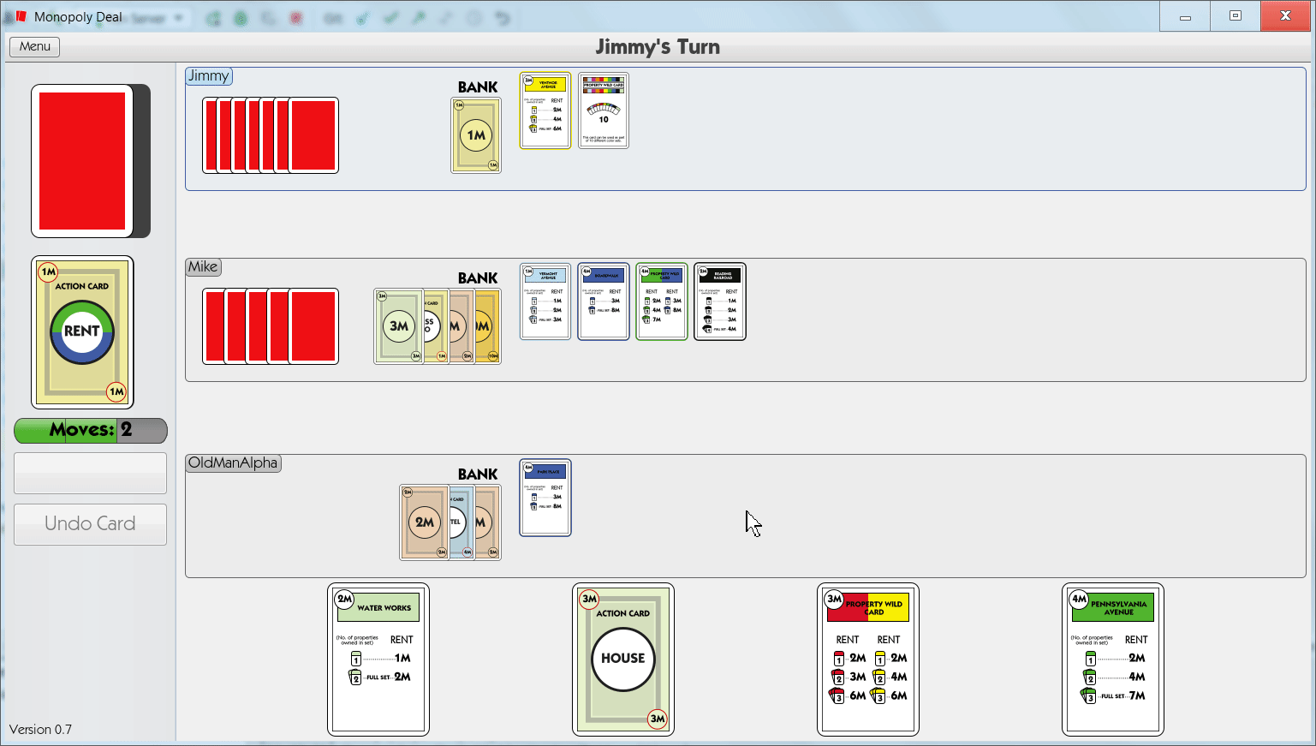
Task: Draw from the red face-down deck pile
Action: [x=83, y=161]
